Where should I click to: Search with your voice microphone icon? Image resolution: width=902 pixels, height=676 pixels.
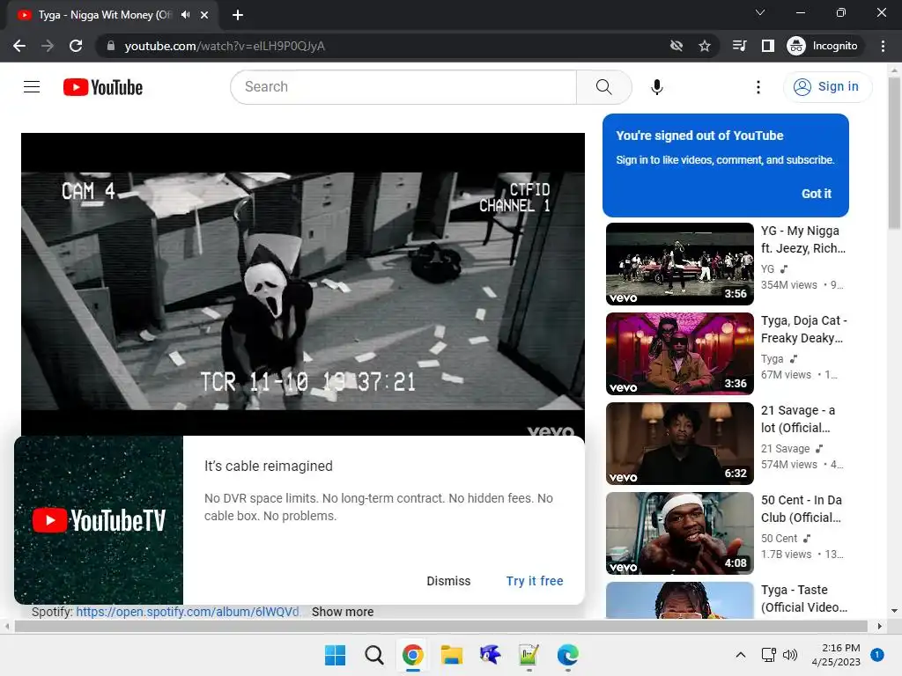657,87
